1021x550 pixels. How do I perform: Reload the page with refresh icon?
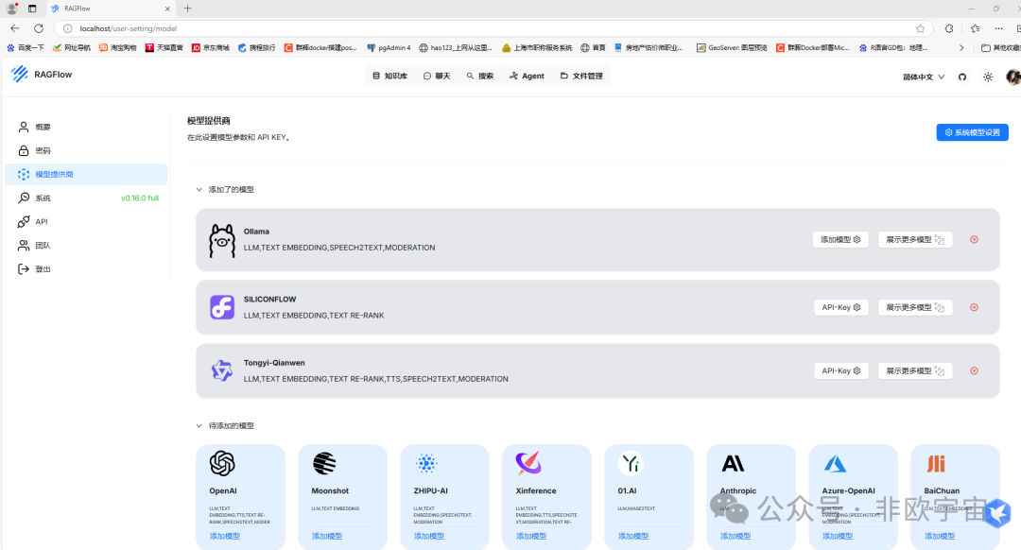39,28
